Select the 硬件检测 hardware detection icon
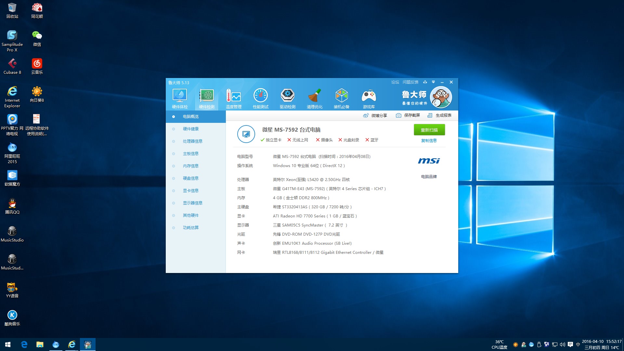The width and height of the screenshot is (624, 351). coord(207,99)
